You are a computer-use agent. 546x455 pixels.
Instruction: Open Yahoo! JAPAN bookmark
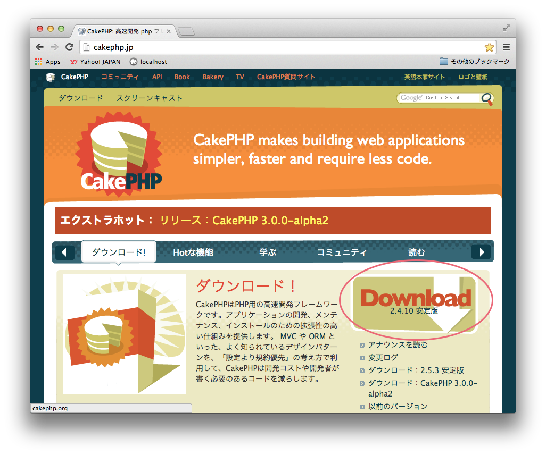[x=95, y=62]
